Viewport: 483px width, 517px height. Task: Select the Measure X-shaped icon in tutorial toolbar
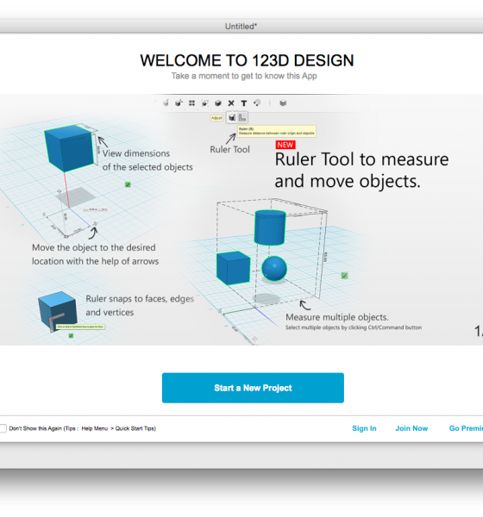pos(231,103)
